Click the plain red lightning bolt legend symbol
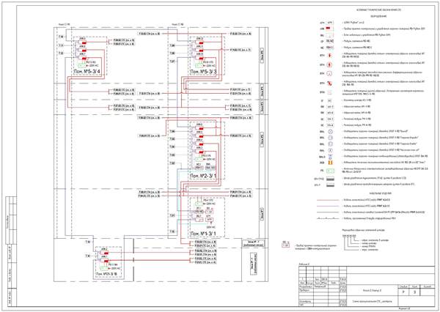 pos(330,56)
